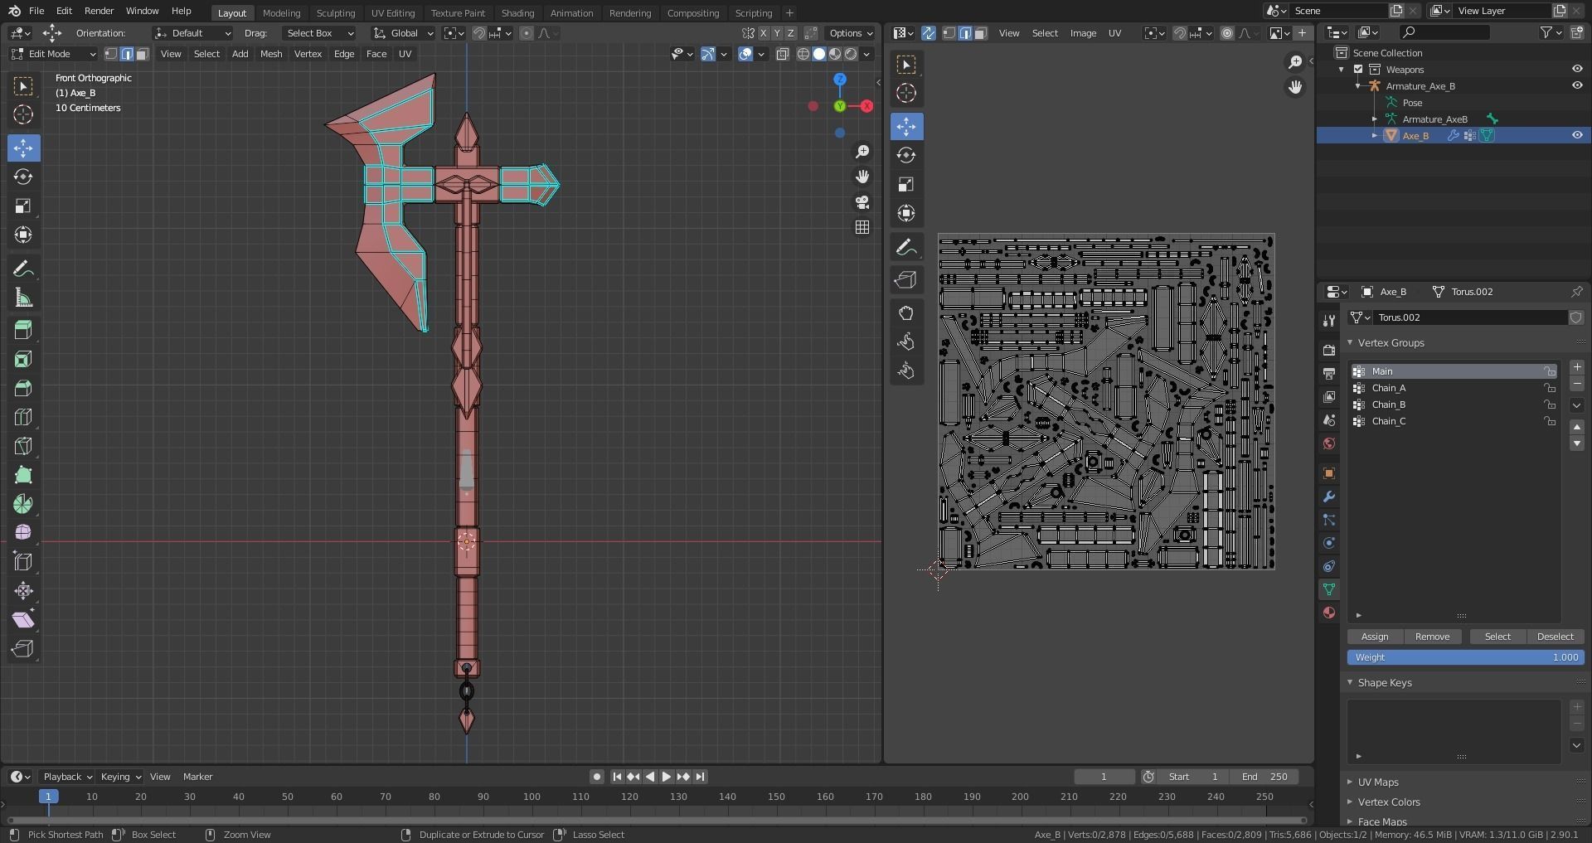Toggle visibility of Axe_B object
The image size is (1592, 843).
point(1577,136)
